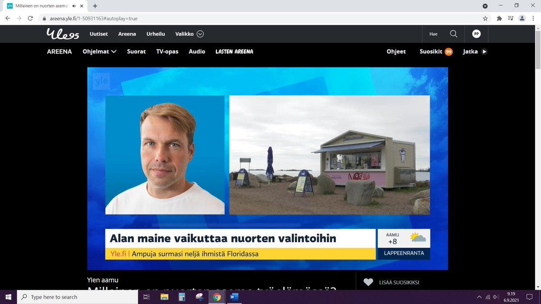Expand the Ohjelmat dropdown
This screenshot has height=304, width=541.
100,52
